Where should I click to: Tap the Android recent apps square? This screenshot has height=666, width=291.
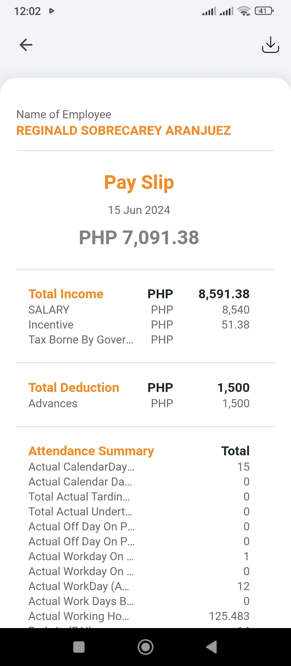click(79, 647)
